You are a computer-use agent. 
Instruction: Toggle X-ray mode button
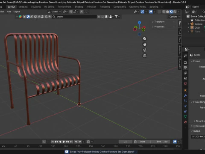159,12
